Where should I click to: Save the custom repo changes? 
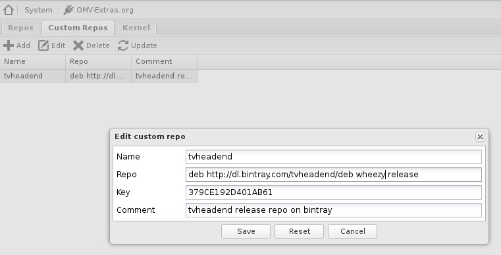point(246,231)
